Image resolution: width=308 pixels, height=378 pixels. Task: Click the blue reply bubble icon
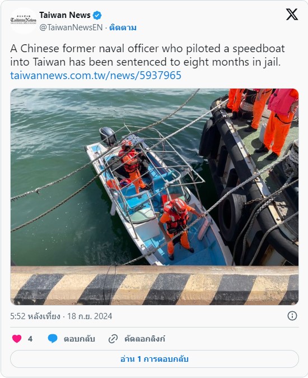pos(53,339)
